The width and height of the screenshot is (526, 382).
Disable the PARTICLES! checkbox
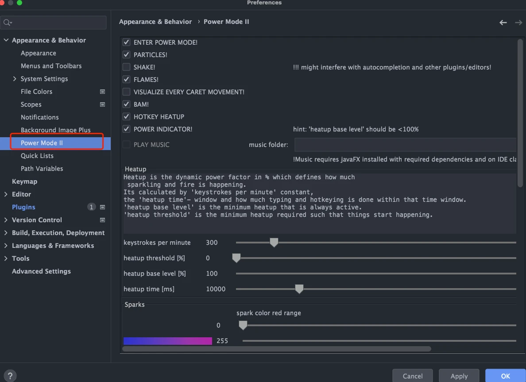pos(127,55)
